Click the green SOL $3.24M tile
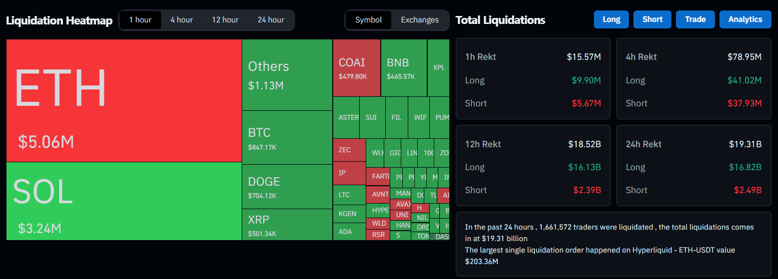778x279 pixels. click(x=124, y=201)
